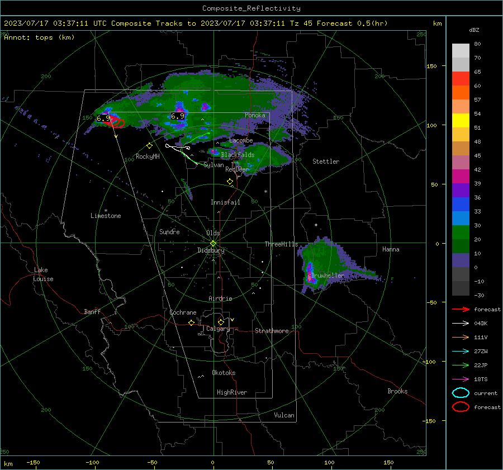The width and height of the screenshot is (503, 470).
Task: Click the 6.9 storm top label near Ponoka
Action: [x=178, y=116]
